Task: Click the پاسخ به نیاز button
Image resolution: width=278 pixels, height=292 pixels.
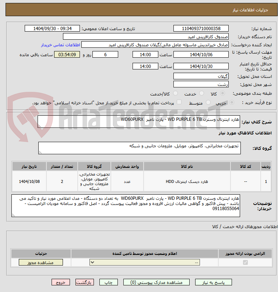Action: point(214,282)
